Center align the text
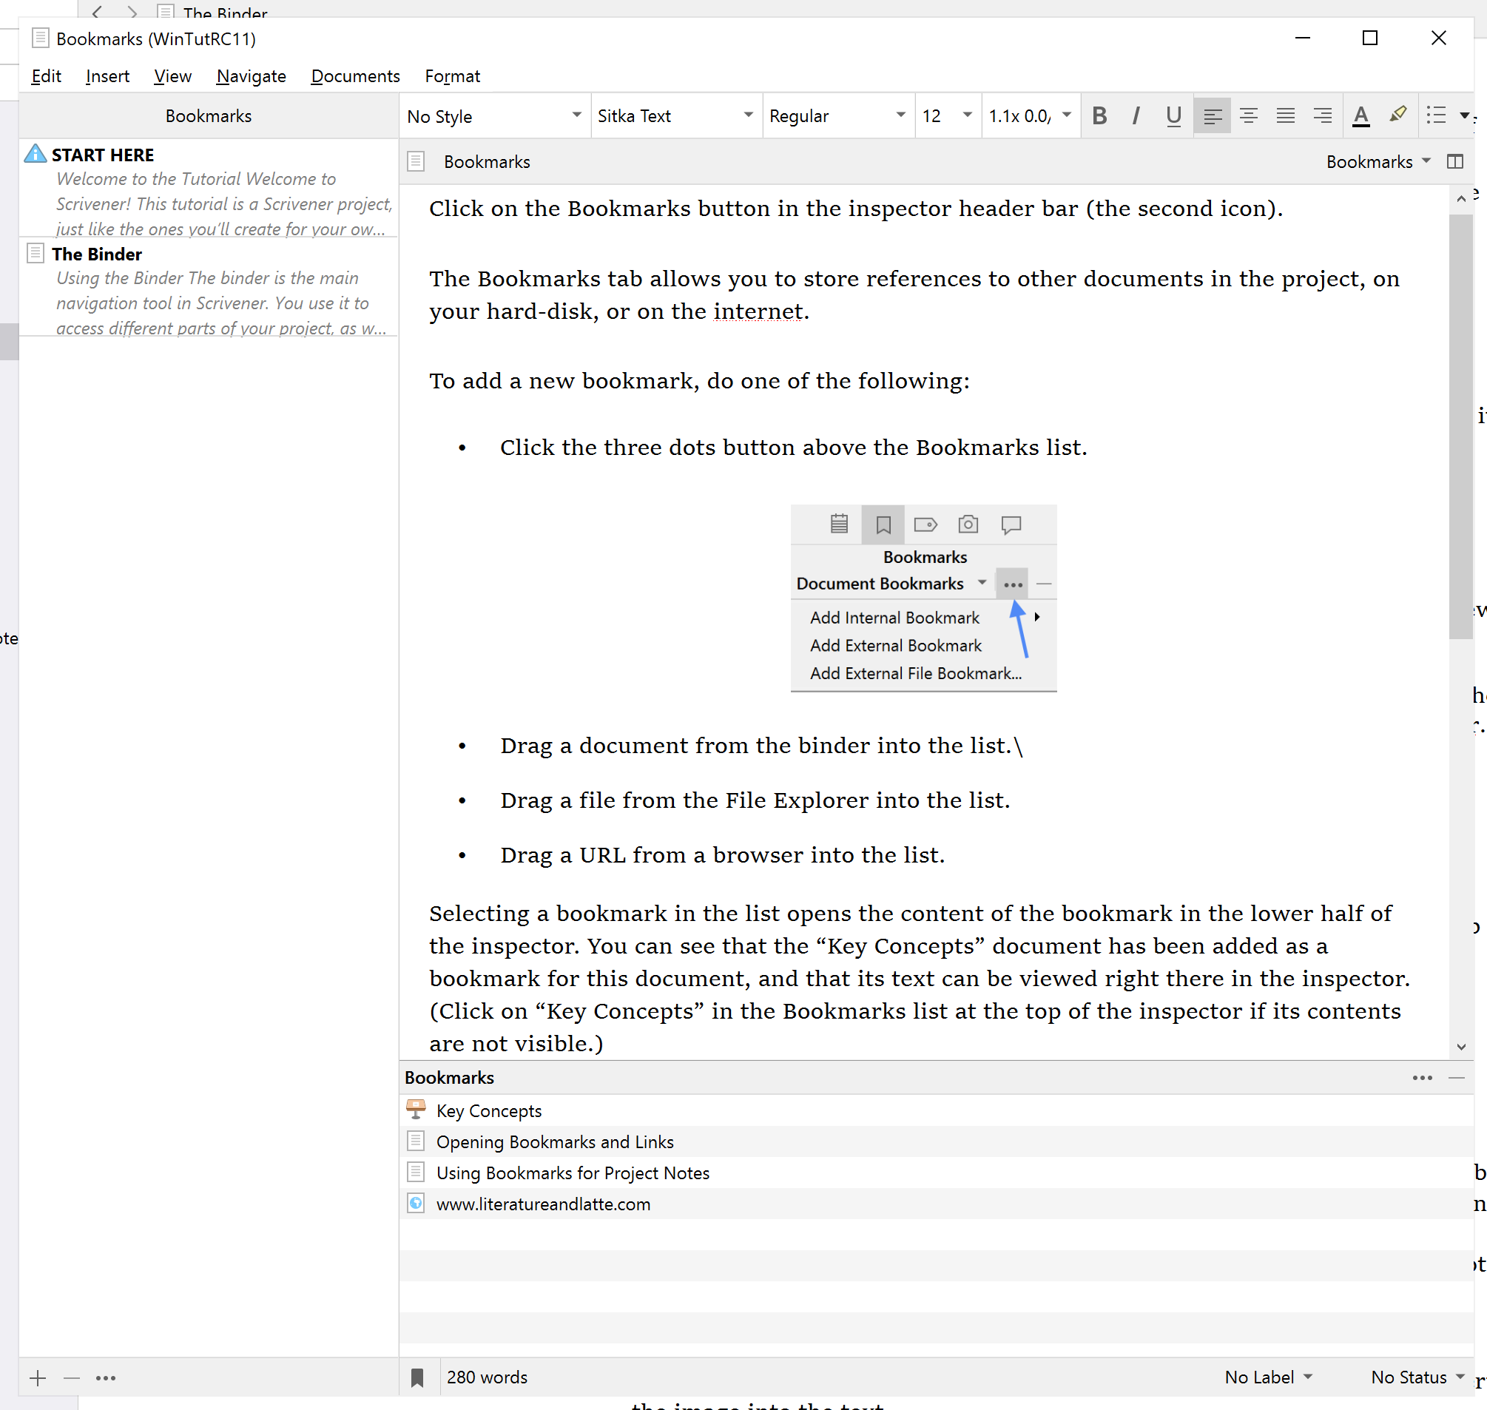The width and height of the screenshot is (1487, 1410). (x=1249, y=115)
